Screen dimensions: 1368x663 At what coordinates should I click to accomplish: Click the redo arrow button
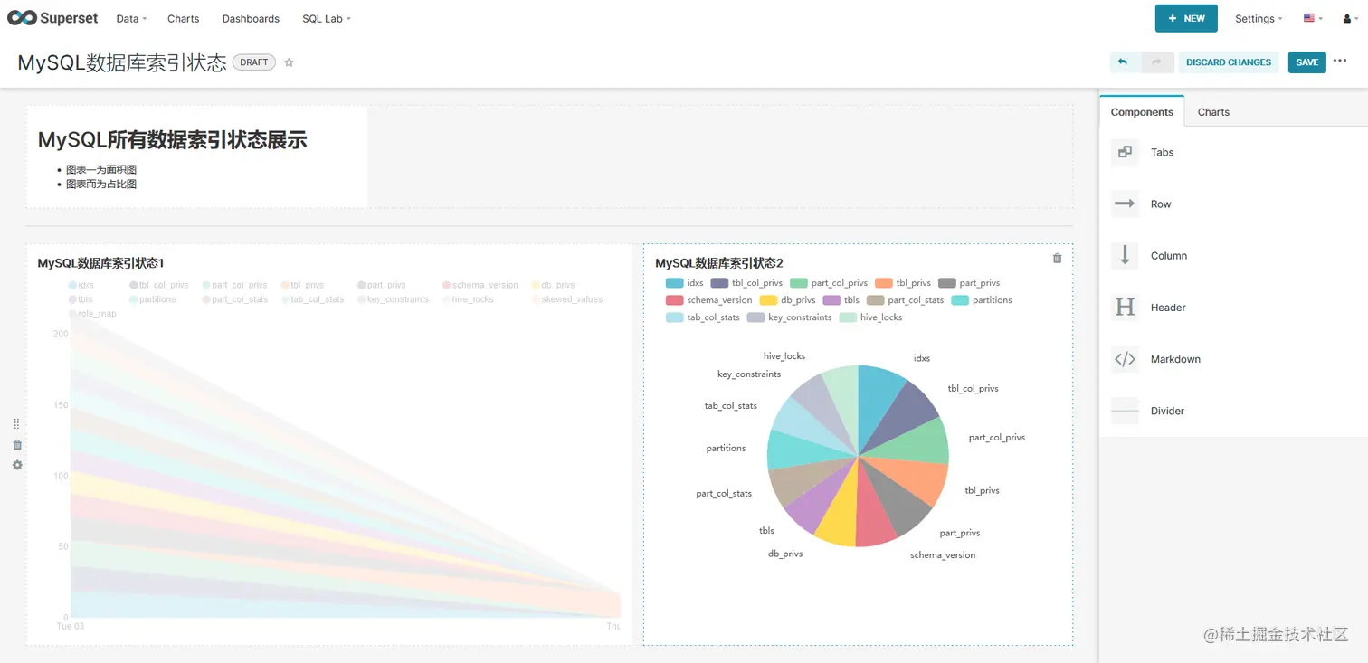click(x=1157, y=62)
